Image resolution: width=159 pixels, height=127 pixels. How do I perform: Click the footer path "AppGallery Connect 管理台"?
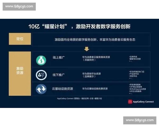tap(69, 98)
